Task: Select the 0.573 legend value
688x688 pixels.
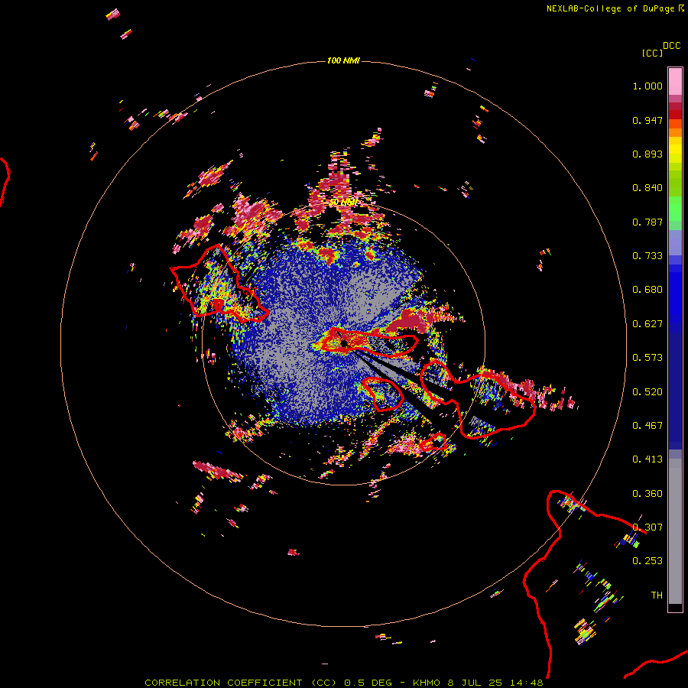Action: [x=647, y=358]
